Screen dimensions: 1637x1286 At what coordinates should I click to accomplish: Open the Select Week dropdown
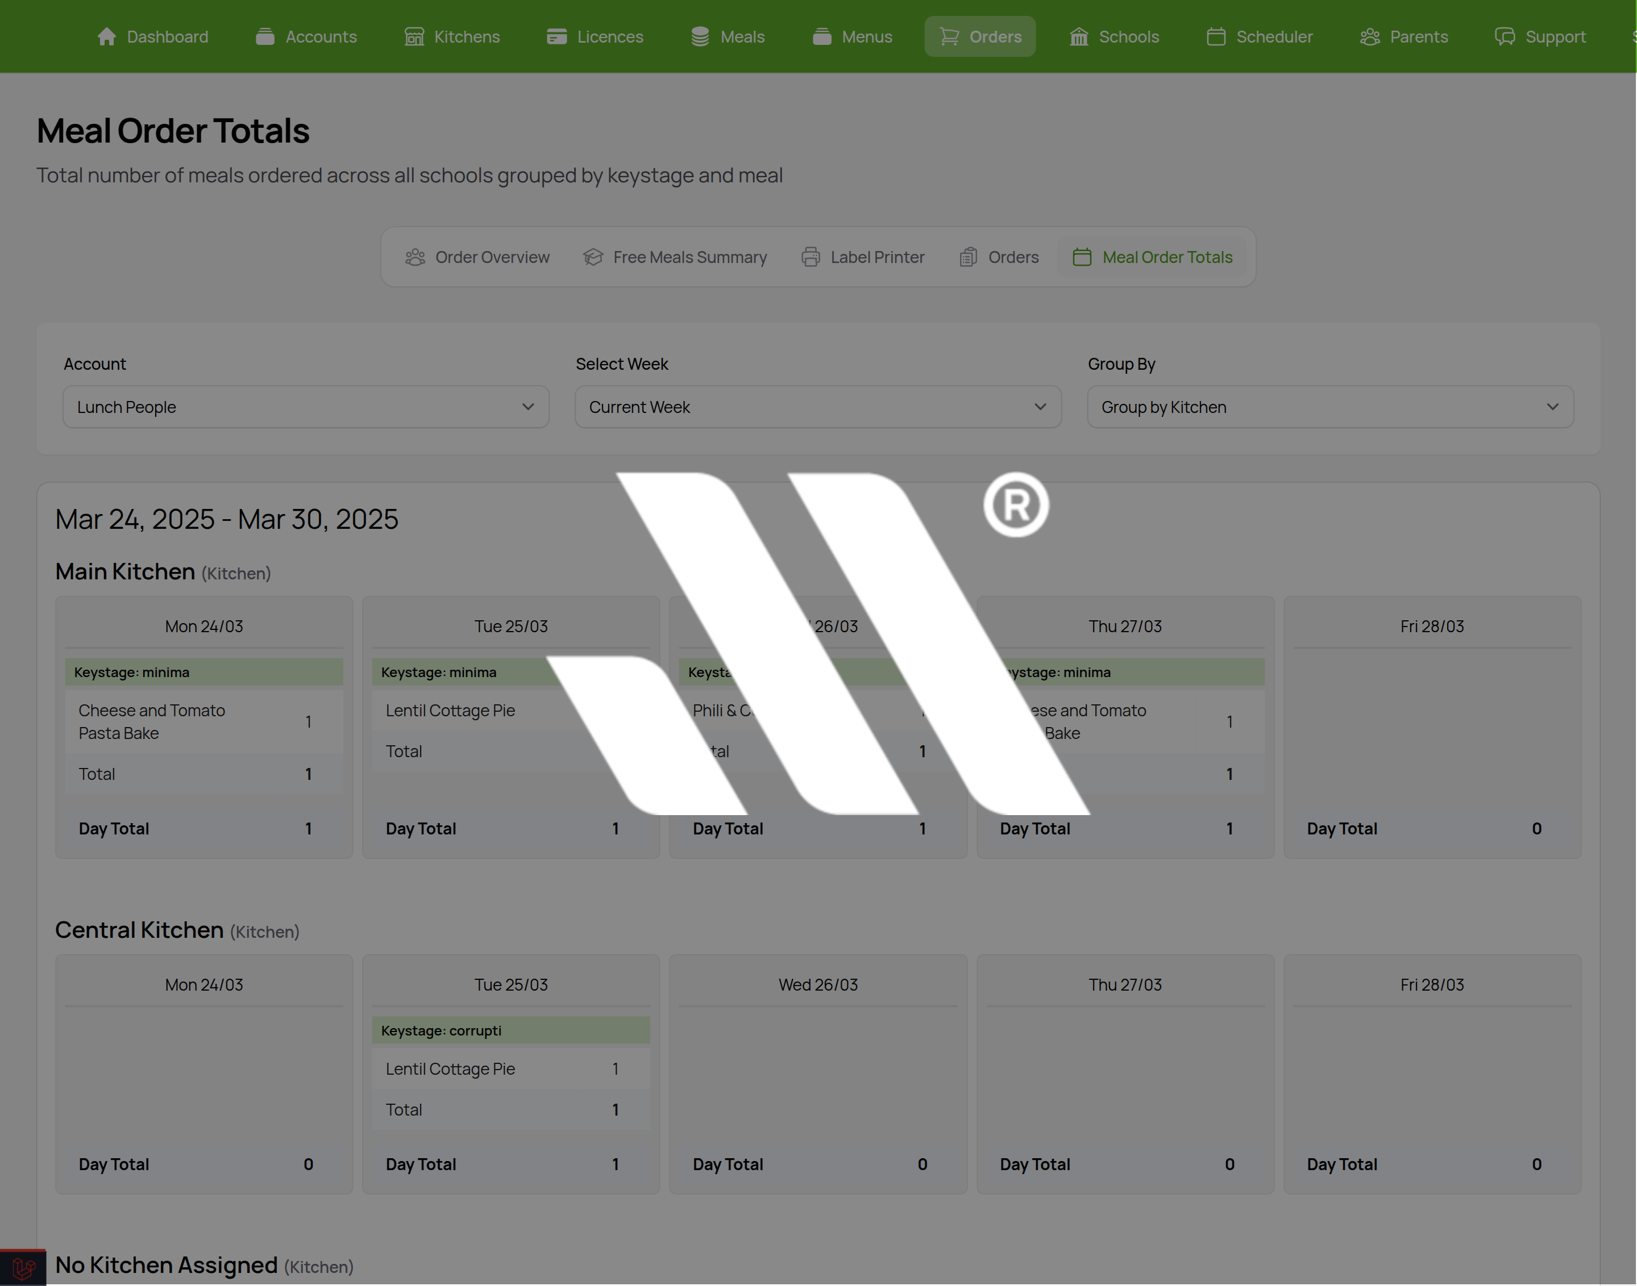pos(818,407)
